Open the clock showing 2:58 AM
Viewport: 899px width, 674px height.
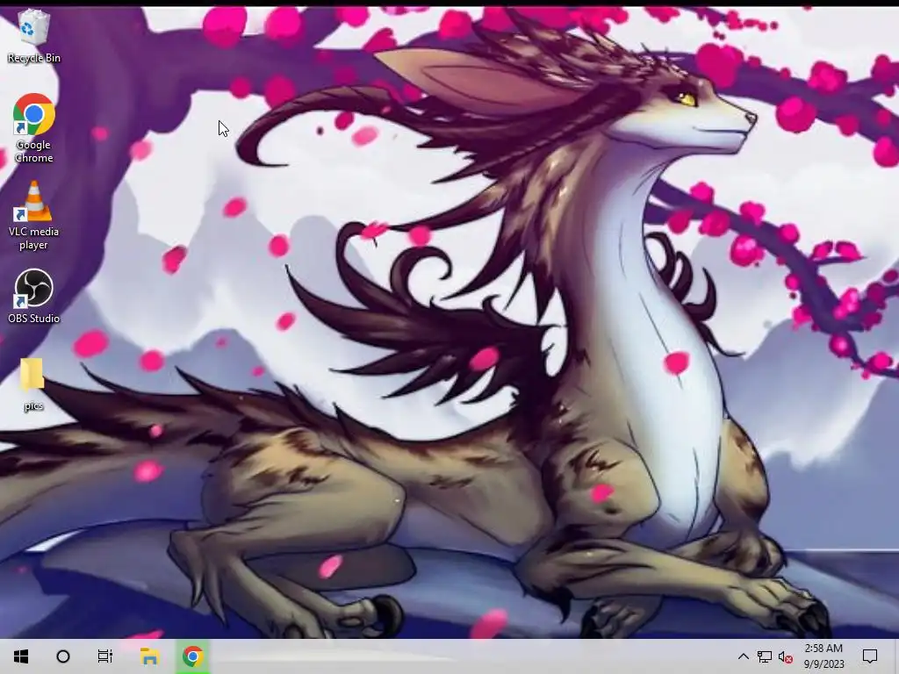(823, 656)
